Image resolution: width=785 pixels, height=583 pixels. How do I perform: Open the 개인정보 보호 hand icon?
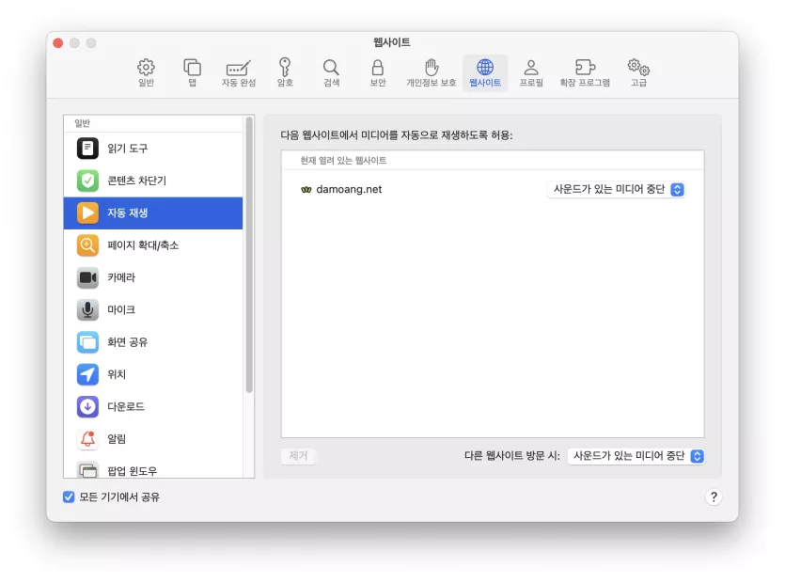coord(432,72)
